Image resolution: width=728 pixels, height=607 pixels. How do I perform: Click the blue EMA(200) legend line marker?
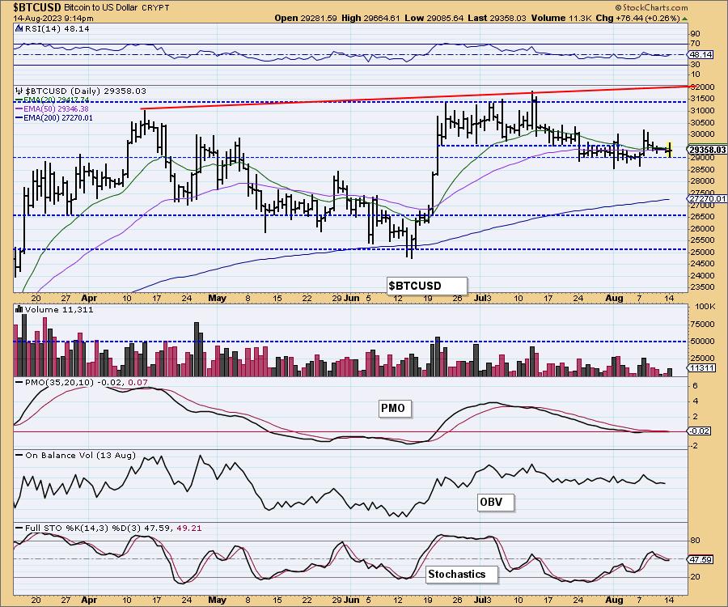click(19, 118)
